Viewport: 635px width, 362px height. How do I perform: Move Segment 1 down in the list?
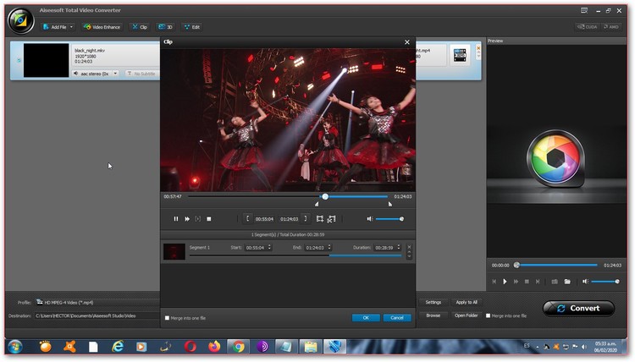409,256
